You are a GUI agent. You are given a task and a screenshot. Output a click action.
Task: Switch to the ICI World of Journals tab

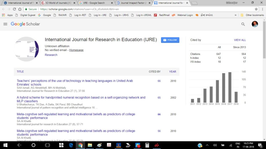tap(58, 3)
